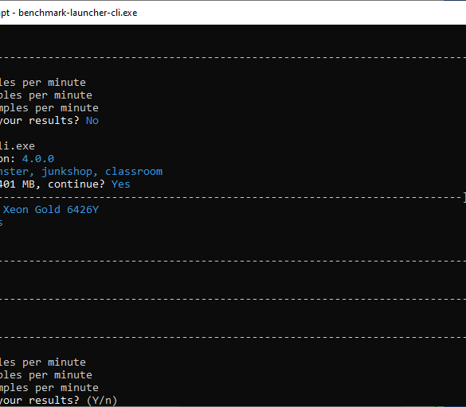
Task: Click the "401 MB, continue?" prompt text
Action: (x=53, y=184)
